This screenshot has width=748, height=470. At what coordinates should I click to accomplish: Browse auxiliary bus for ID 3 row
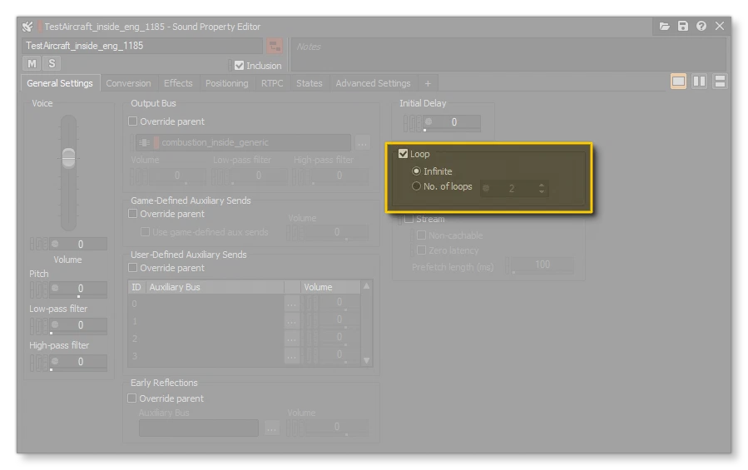[291, 356]
